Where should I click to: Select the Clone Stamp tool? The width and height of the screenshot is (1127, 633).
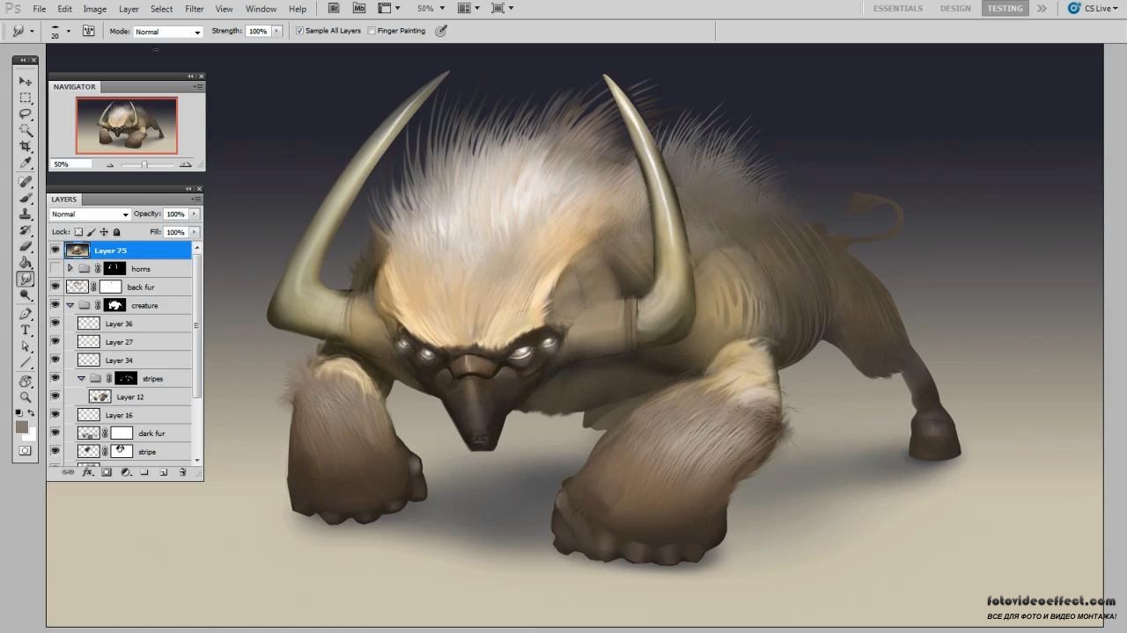[26, 214]
